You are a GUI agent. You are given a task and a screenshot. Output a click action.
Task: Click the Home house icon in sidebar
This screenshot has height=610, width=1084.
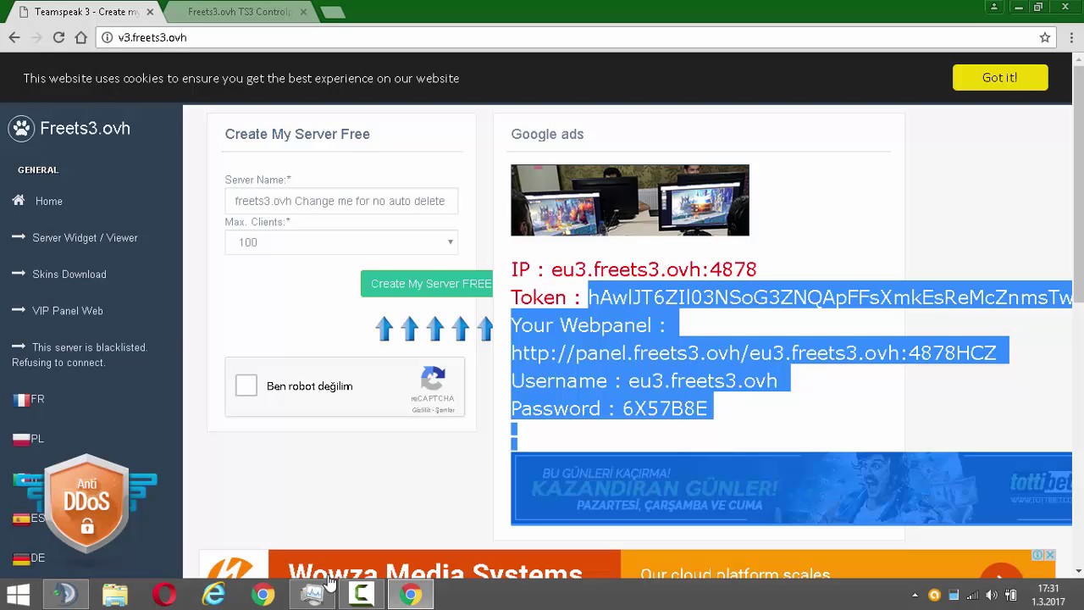point(19,201)
